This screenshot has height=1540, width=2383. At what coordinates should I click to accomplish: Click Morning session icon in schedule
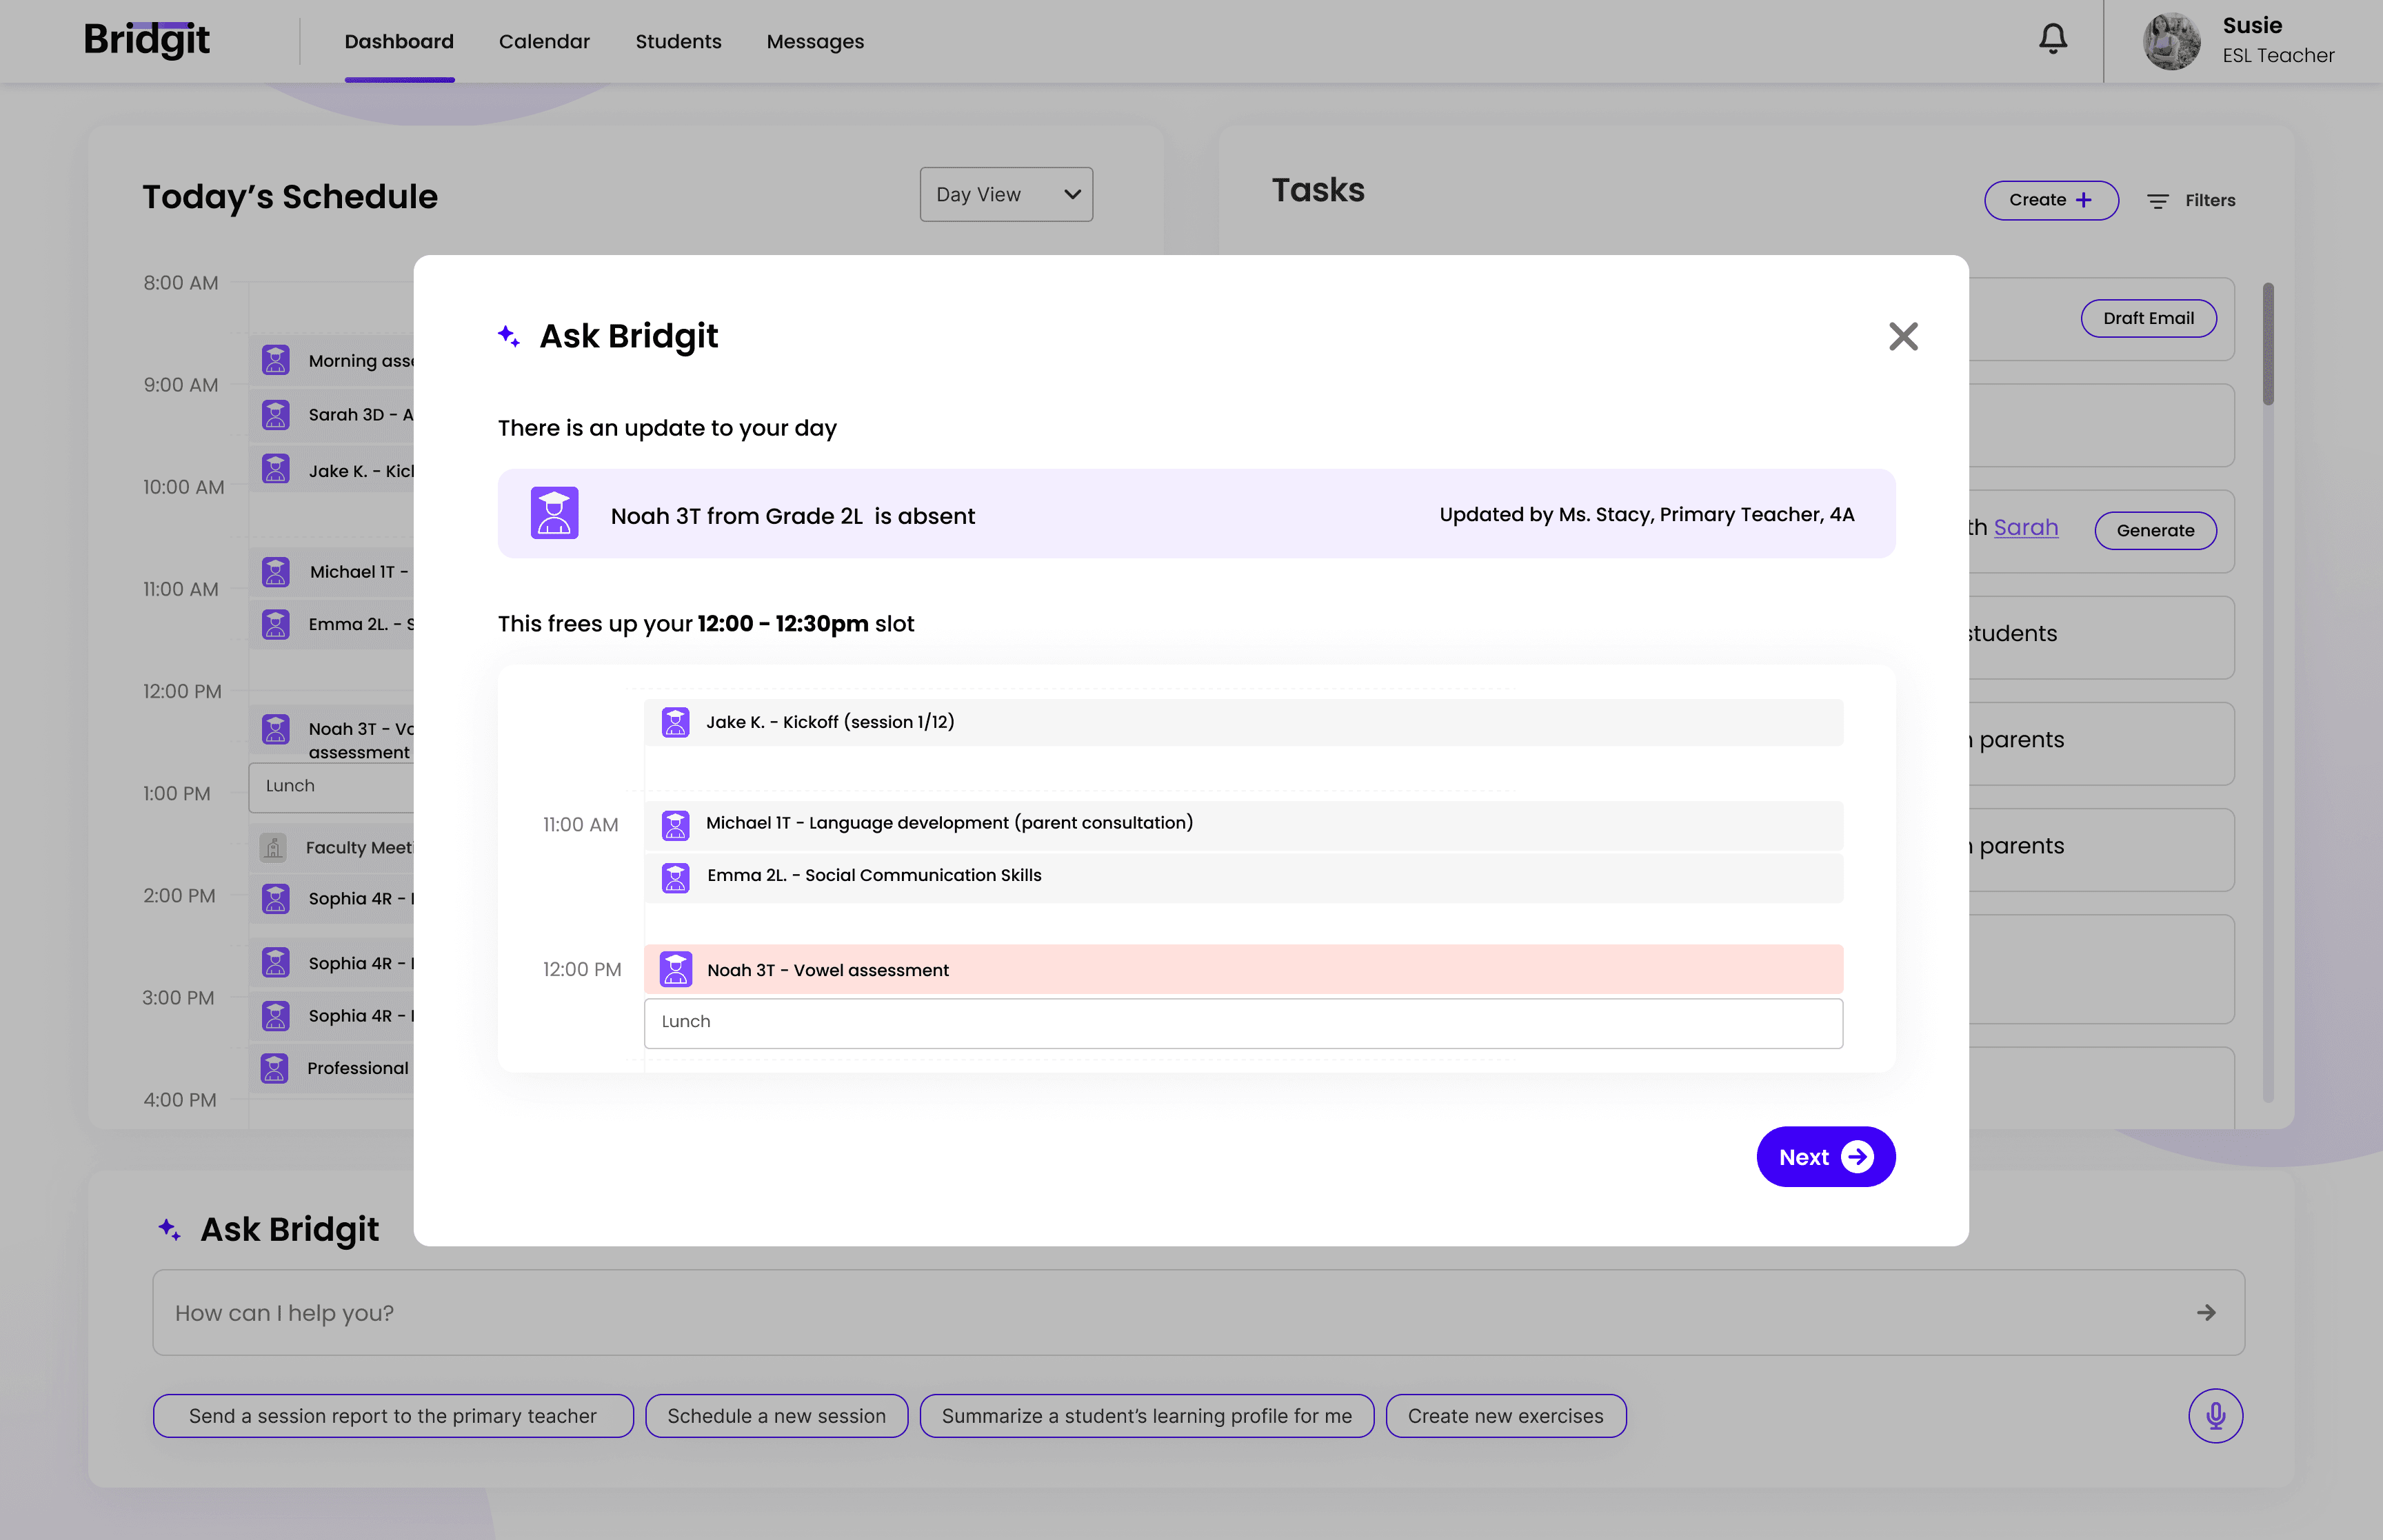275,359
